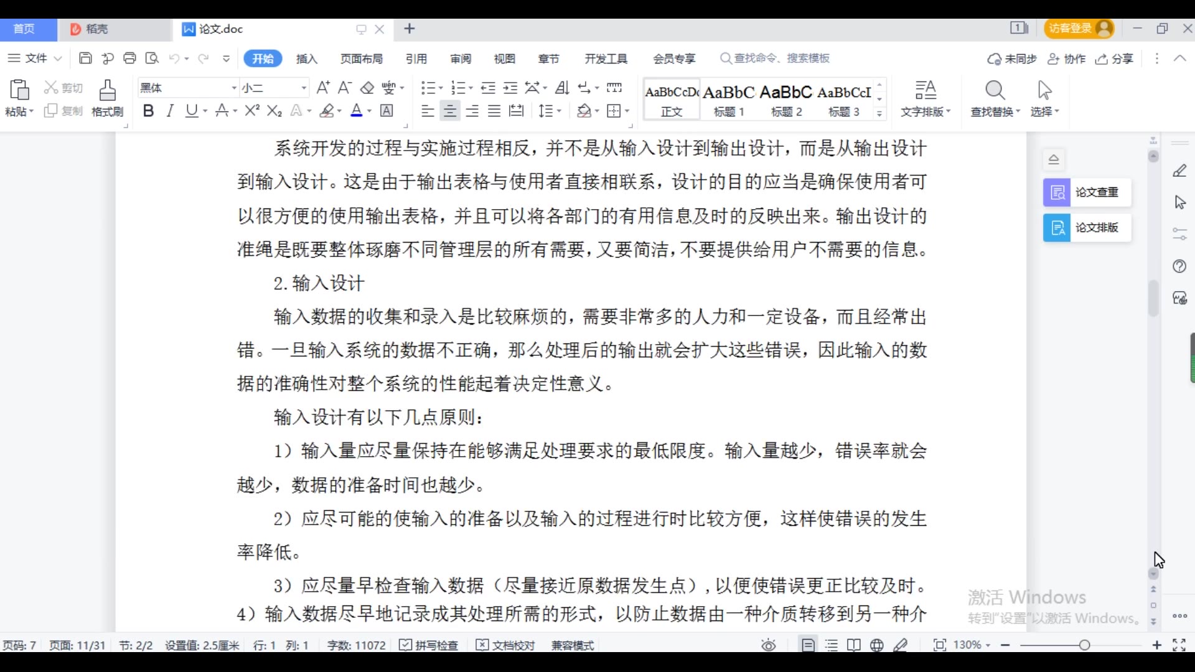Image resolution: width=1195 pixels, height=672 pixels.
Task: Click the 论文查重 sidebar button
Action: click(x=1087, y=192)
